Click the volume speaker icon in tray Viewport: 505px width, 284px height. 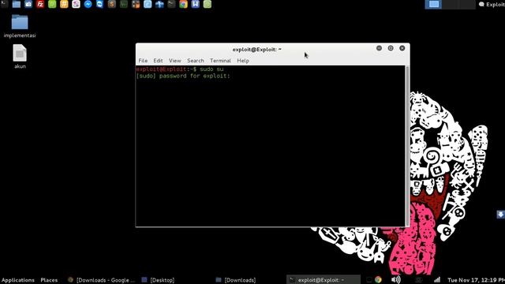tap(396, 279)
